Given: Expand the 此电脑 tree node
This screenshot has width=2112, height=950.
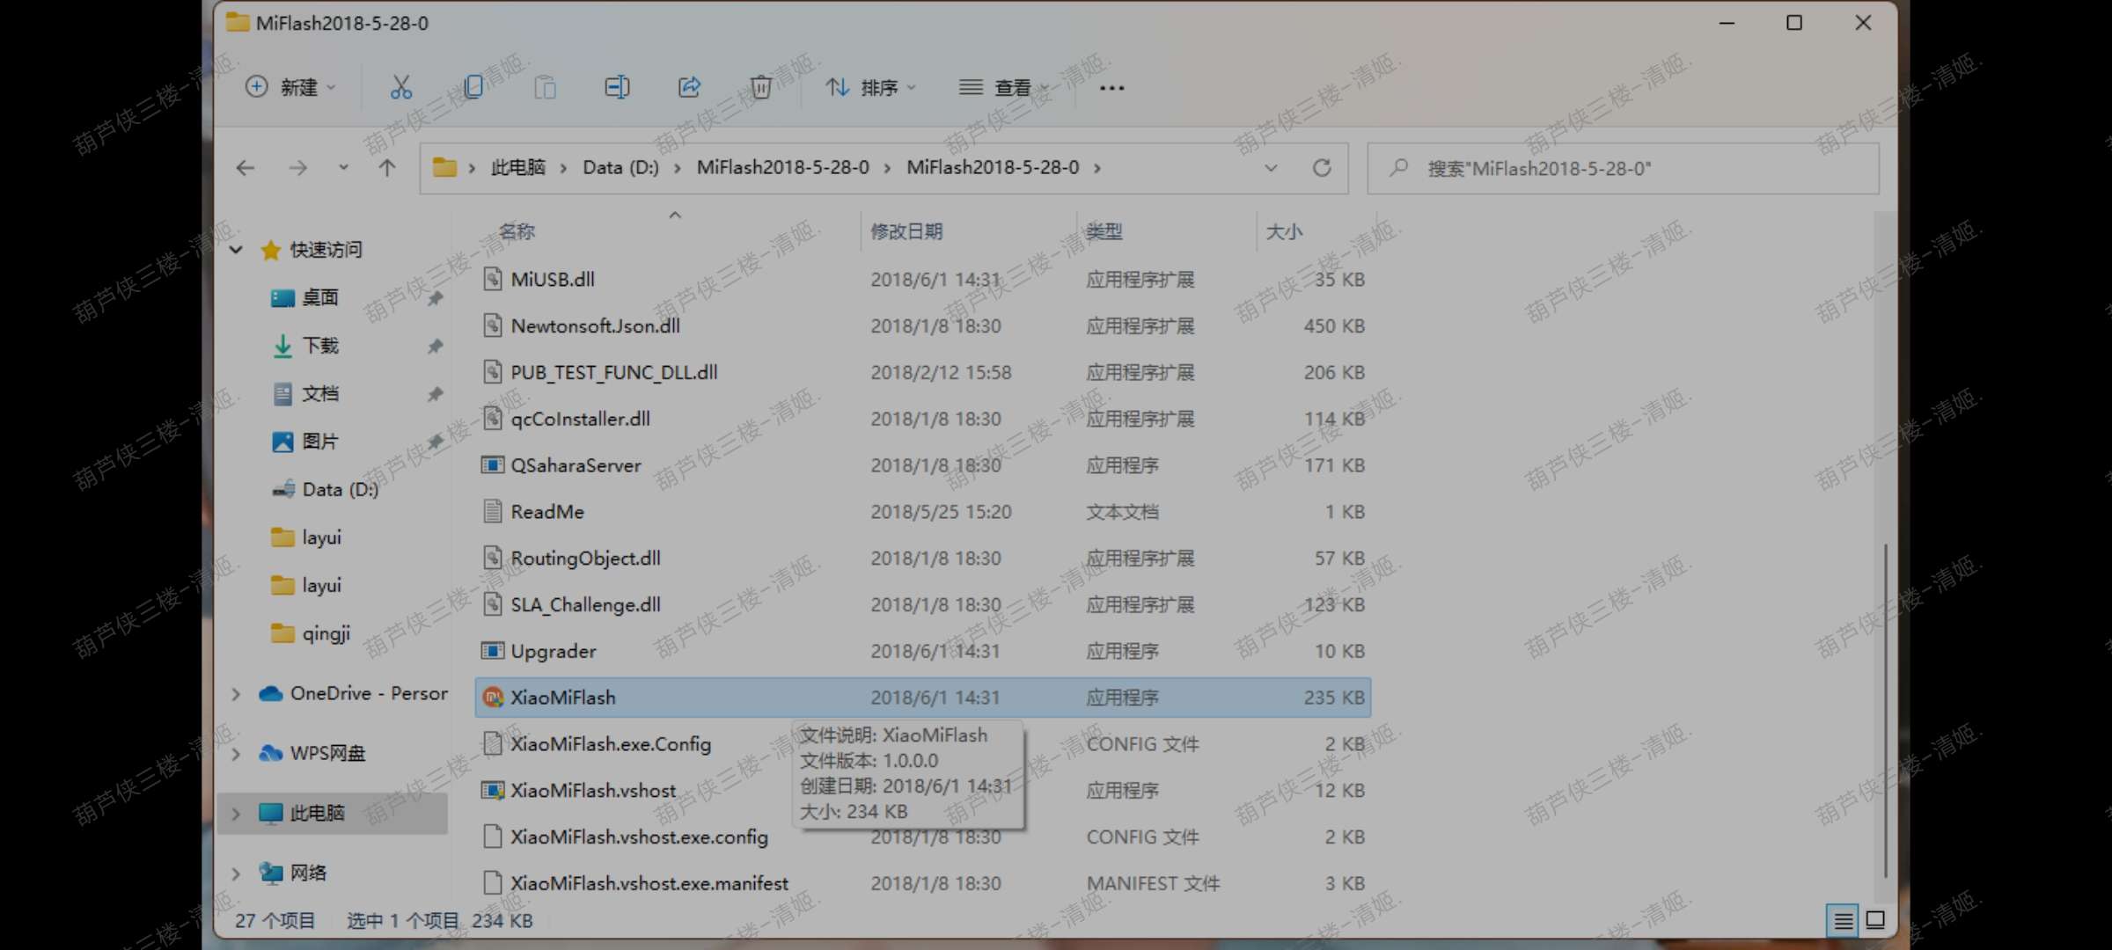Looking at the screenshot, I should click(x=236, y=814).
